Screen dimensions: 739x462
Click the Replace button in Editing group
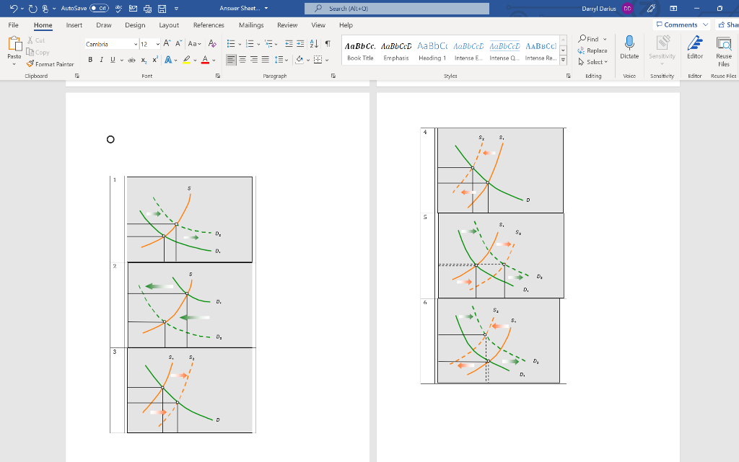(x=592, y=50)
